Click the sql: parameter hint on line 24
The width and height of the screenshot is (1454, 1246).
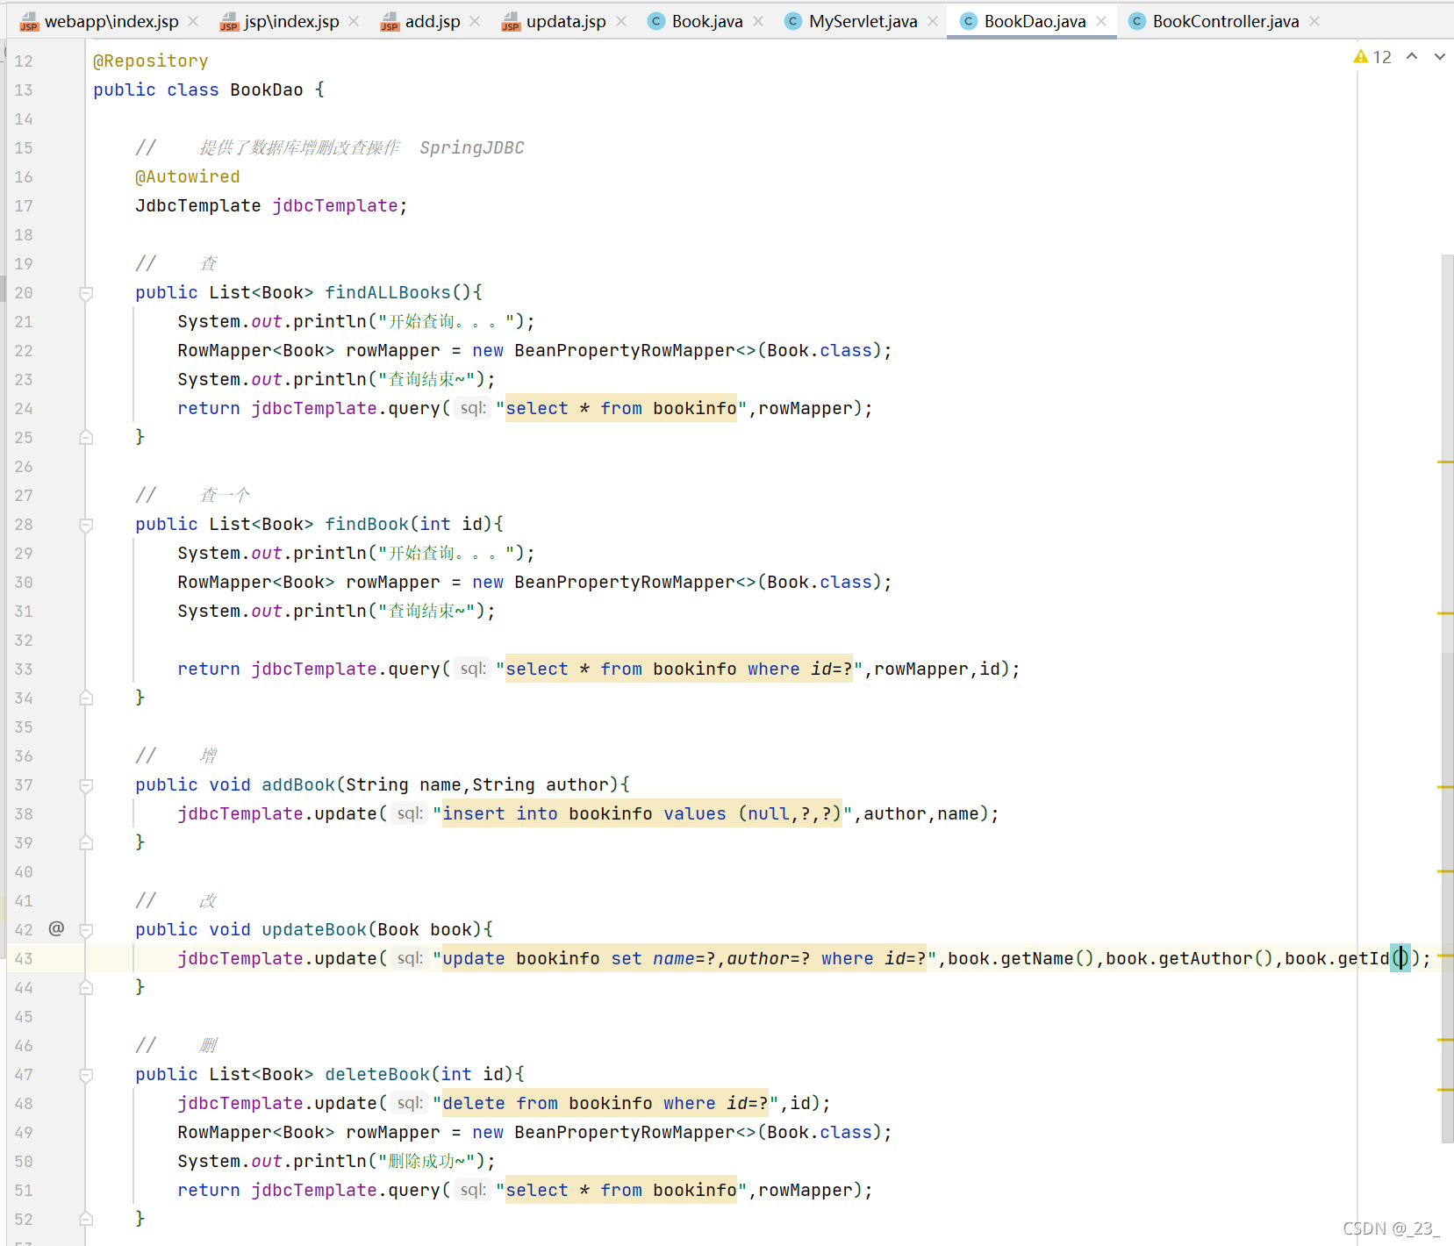point(472,408)
